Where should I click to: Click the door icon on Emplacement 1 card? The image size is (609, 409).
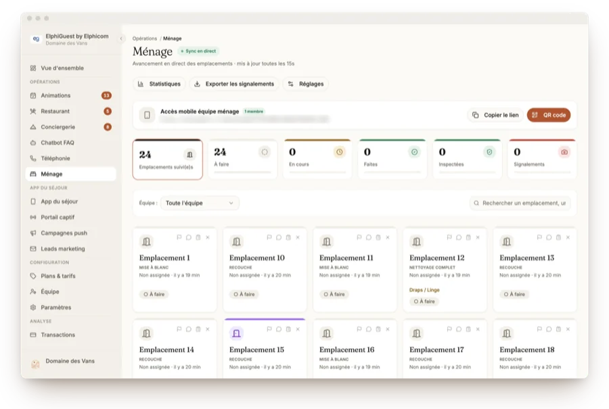point(146,241)
